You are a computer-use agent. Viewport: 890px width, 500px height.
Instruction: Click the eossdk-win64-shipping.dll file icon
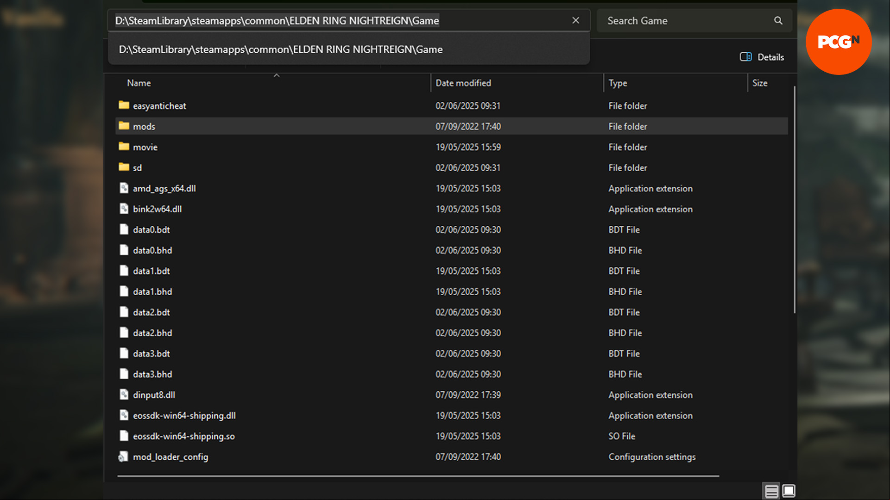click(124, 415)
